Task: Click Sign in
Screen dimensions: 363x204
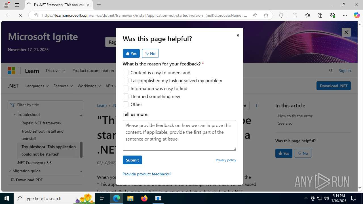Action: (x=345, y=71)
